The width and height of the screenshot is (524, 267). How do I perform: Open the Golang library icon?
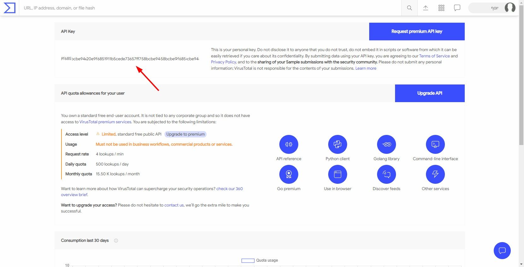point(386,144)
